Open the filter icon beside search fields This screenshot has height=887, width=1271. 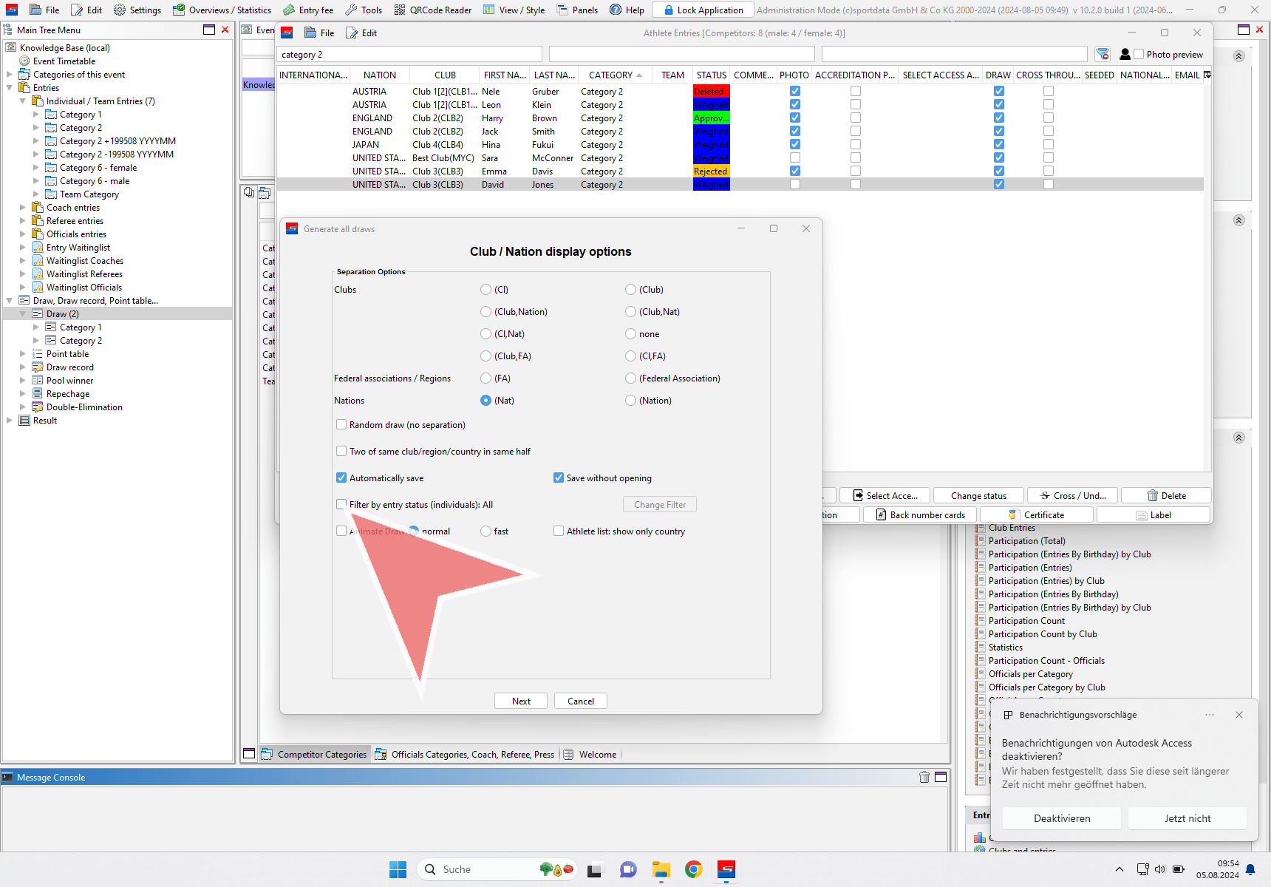(x=1103, y=54)
